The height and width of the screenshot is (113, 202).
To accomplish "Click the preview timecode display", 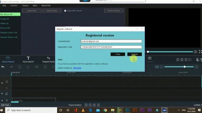I will (184, 60).
